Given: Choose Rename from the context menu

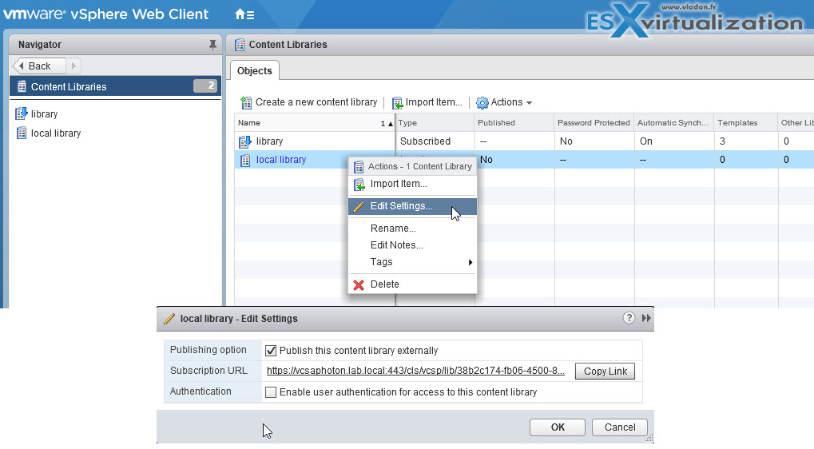Looking at the screenshot, I should [412, 228].
